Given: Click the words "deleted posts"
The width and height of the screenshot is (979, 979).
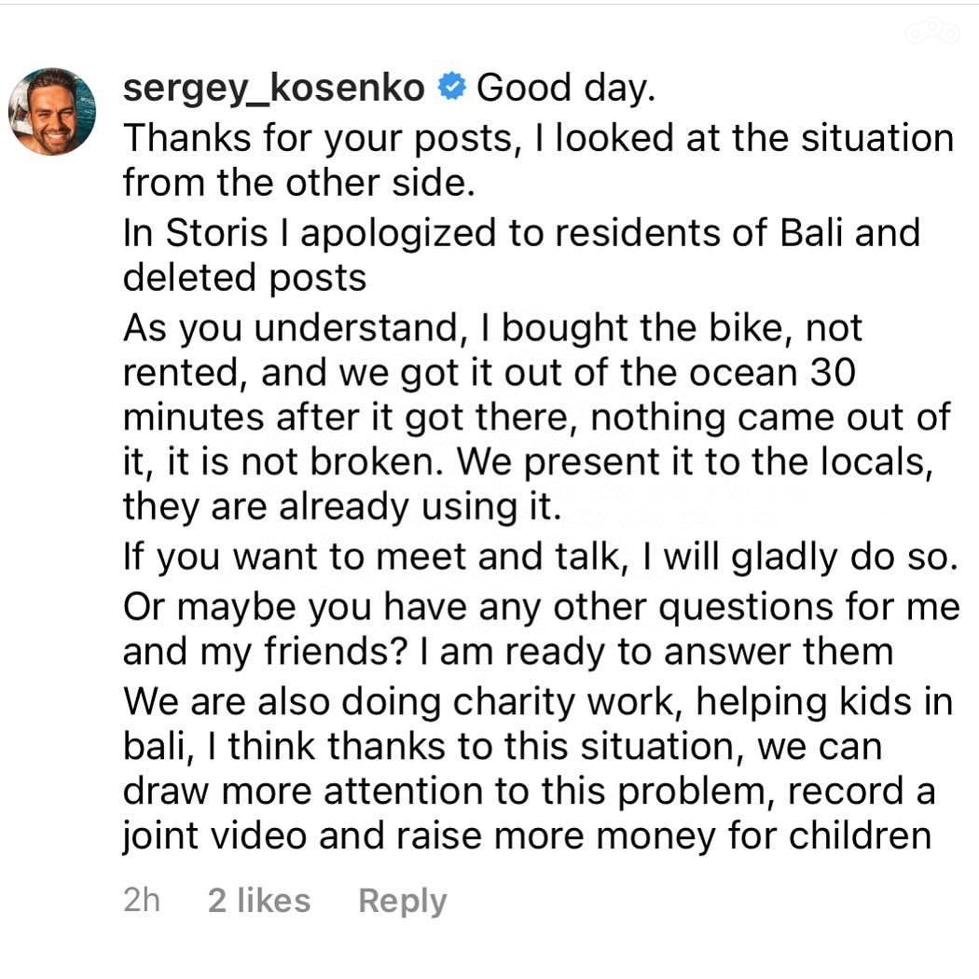Looking at the screenshot, I should click(x=244, y=277).
